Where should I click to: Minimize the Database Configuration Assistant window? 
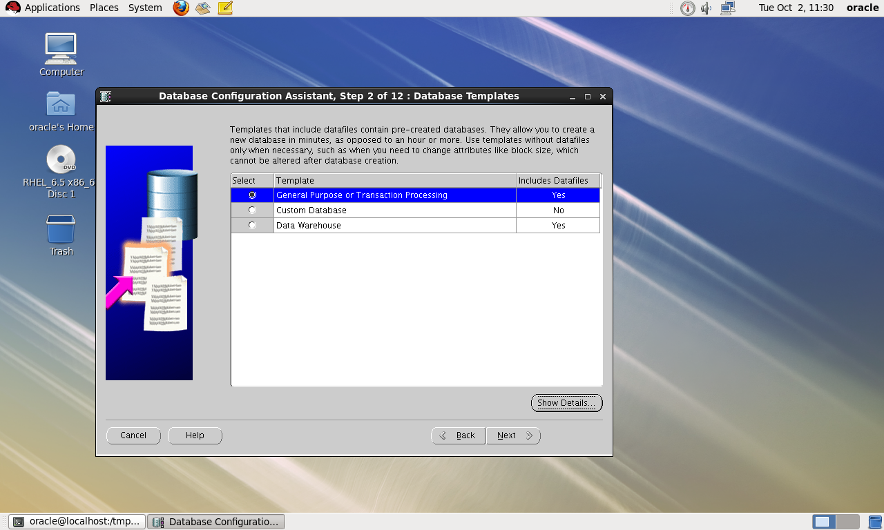(573, 97)
